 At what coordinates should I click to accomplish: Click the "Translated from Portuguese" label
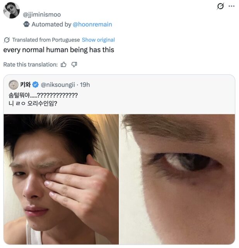point(46,40)
